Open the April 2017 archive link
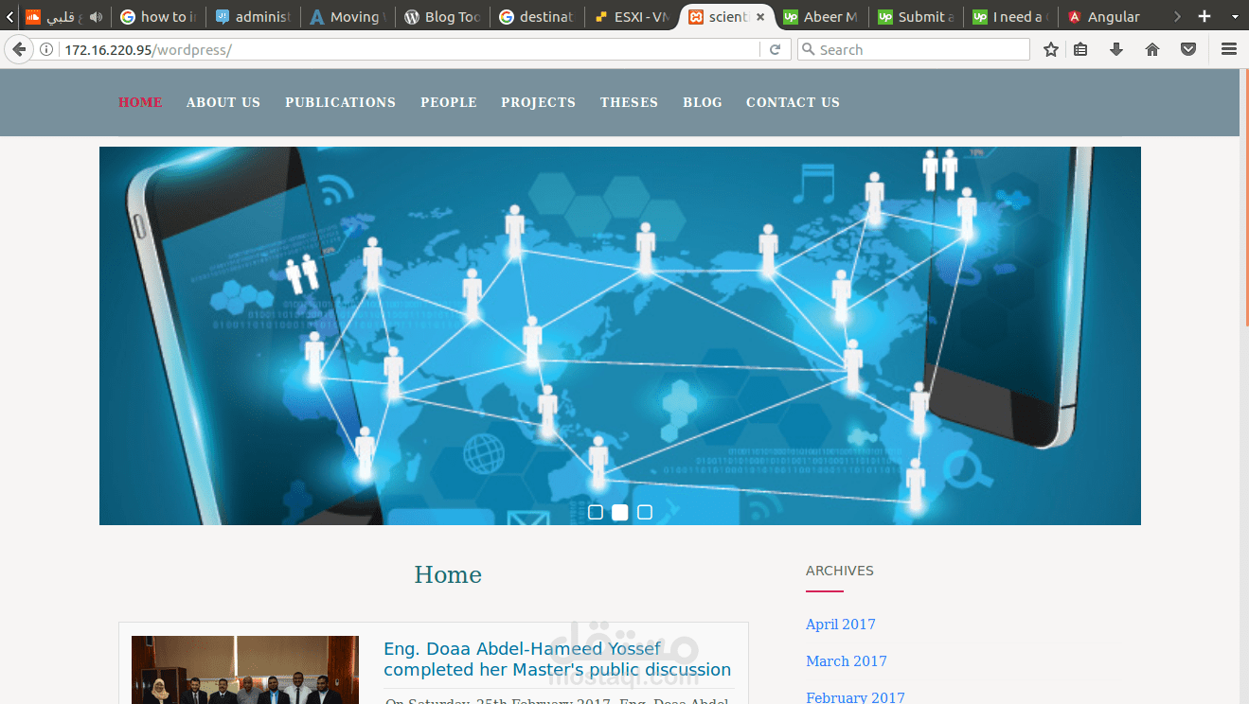Image resolution: width=1249 pixels, height=704 pixels. click(840, 624)
